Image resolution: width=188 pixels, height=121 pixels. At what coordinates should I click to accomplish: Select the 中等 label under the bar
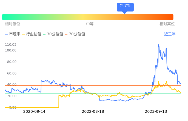[90, 24]
